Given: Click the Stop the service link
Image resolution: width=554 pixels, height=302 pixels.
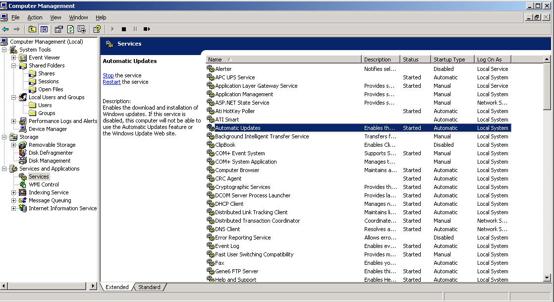Looking at the screenshot, I should 108,75.
